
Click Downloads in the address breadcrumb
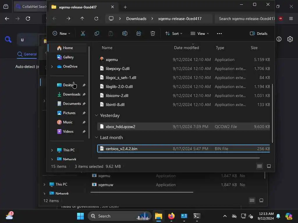point(136,19)
